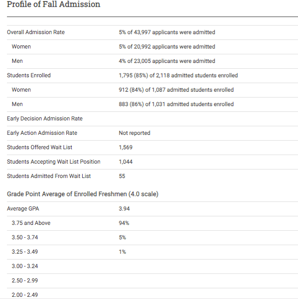Select the 3.50 - 3.74 GPA range
Screen dimensions: 298x299
coord(25,237)
